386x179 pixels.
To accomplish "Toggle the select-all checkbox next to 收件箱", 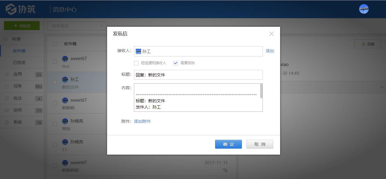I will [x=55, y=43].
